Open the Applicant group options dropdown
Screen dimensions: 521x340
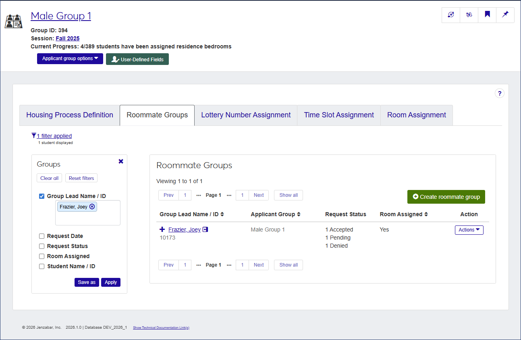click(70, 58)
